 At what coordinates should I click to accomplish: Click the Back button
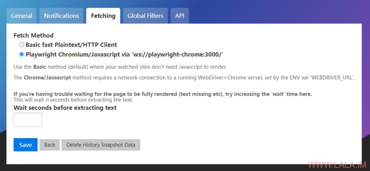tap(49, 145)
